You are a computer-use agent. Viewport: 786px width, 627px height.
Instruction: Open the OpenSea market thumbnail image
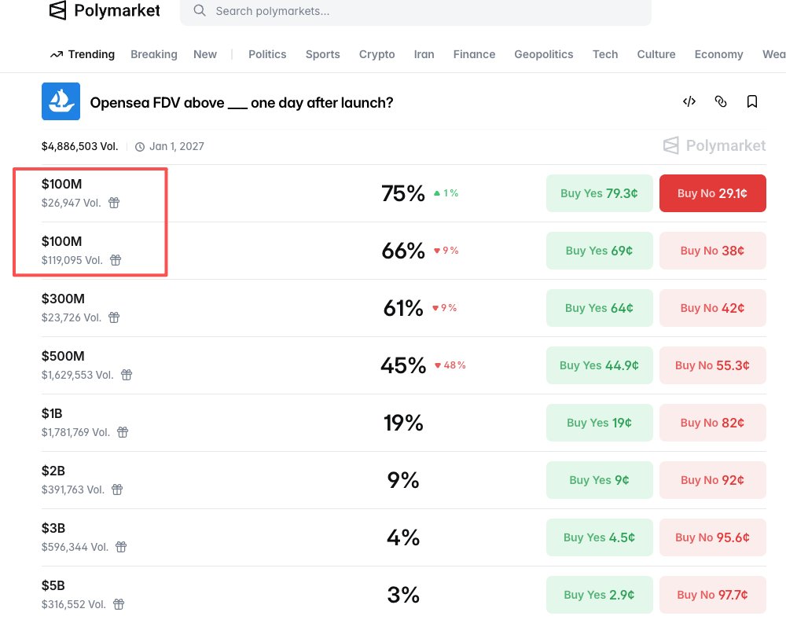click(x=61, y=101)
